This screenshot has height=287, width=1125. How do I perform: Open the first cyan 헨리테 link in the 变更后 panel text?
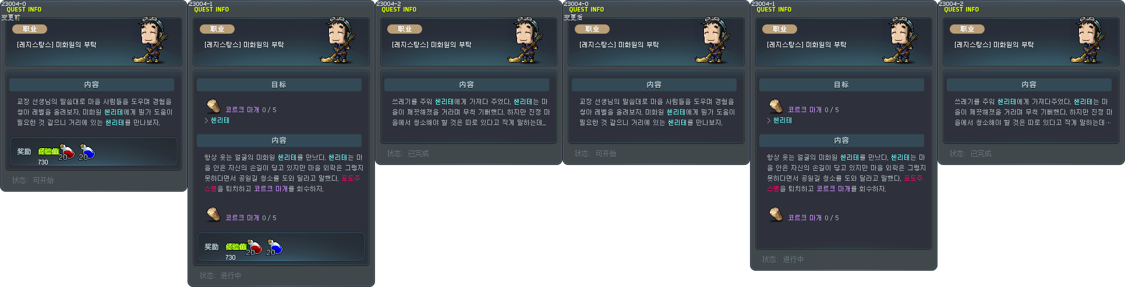tap(676, 112)
